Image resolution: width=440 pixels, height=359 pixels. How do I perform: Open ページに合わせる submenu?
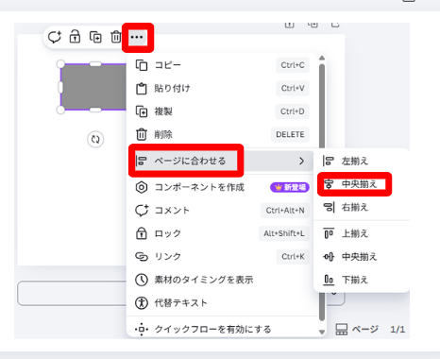click(x=222, y=161)
